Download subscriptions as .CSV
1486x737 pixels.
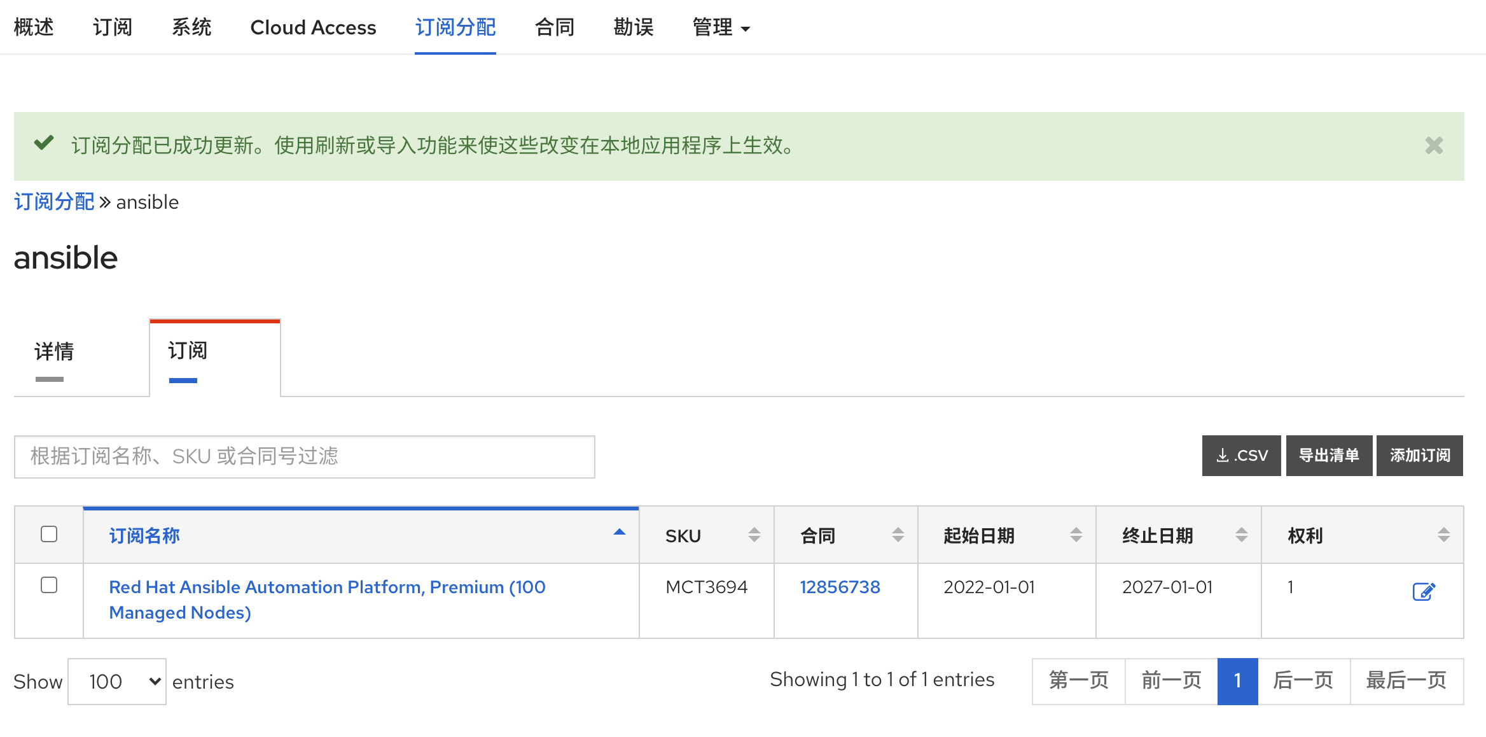click(x=1240, y=456)
